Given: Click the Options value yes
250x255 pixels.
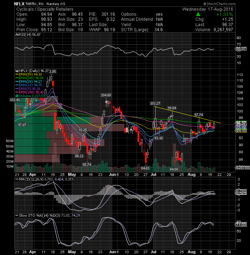Looking at the screenshot, I should pos(159,14).
